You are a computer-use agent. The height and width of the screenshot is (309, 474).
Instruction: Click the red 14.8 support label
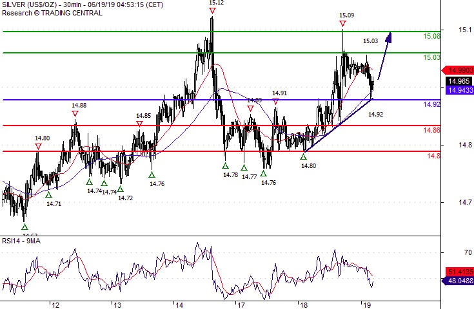click(x=433, y=156)
